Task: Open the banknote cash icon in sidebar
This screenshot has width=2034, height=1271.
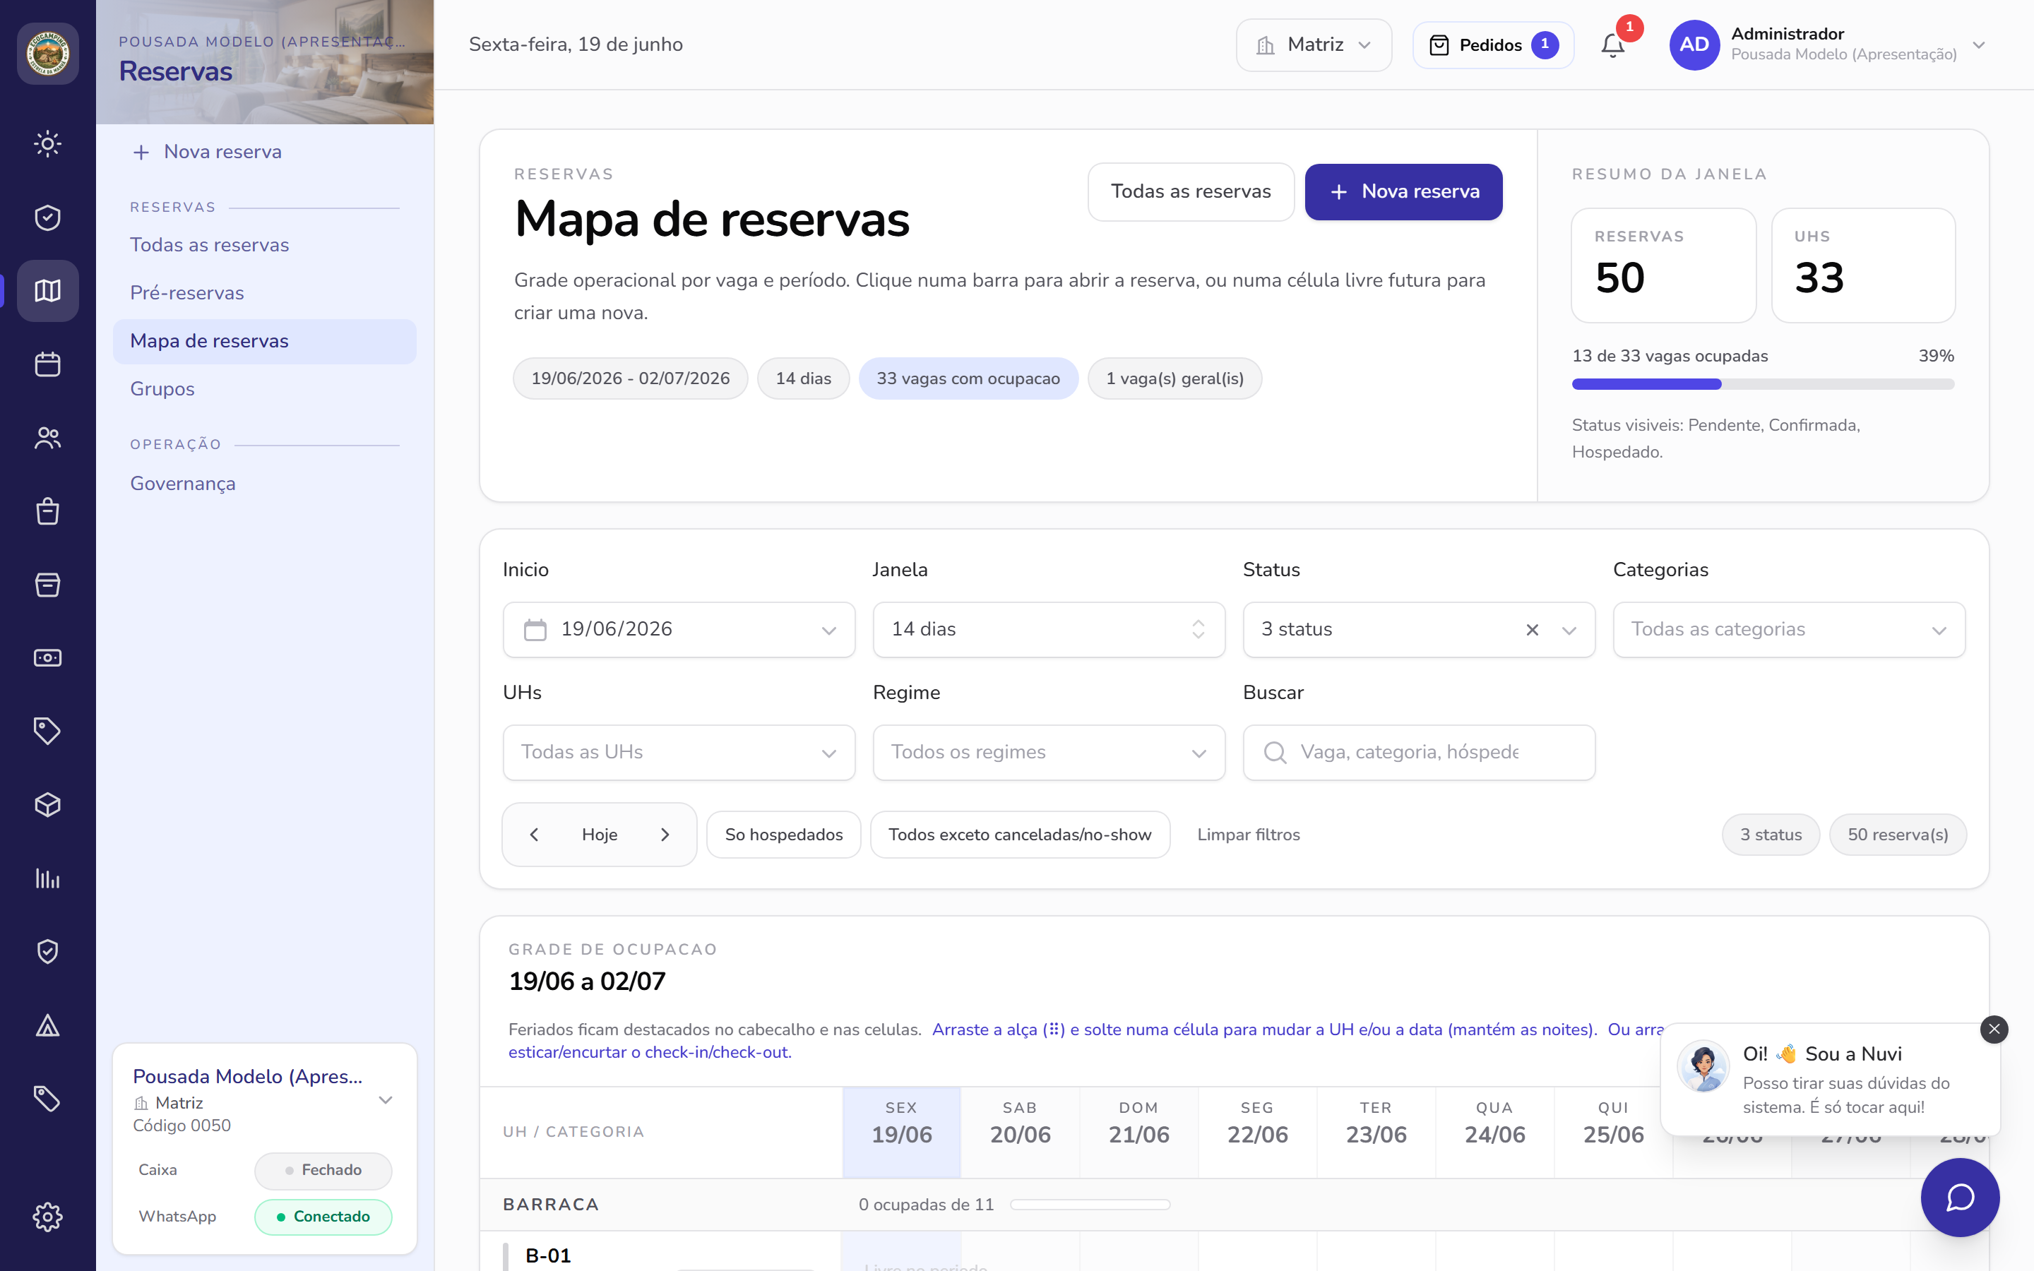Action: (x=48, y=658)
